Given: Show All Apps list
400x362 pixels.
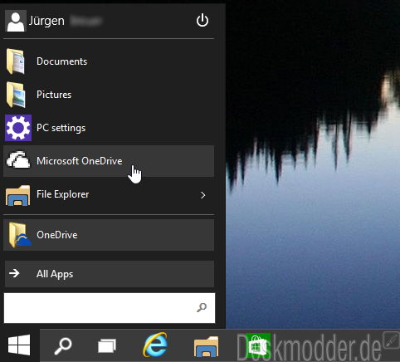Looking at the screenshot, I should tap(110, 274).
